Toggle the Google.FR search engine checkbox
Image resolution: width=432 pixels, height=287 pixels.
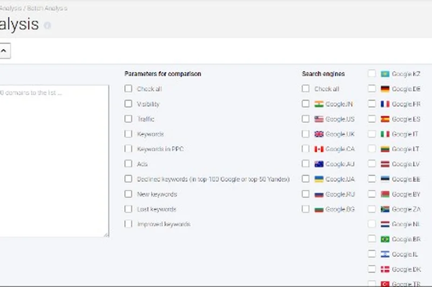[x=372, y=104]
